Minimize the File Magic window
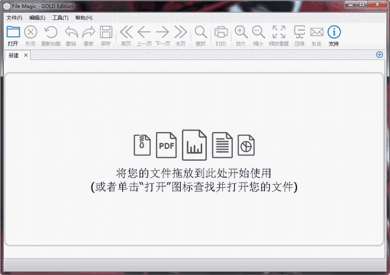The width and height of the screenshot is (390, 275). click(x=351, y=5)
